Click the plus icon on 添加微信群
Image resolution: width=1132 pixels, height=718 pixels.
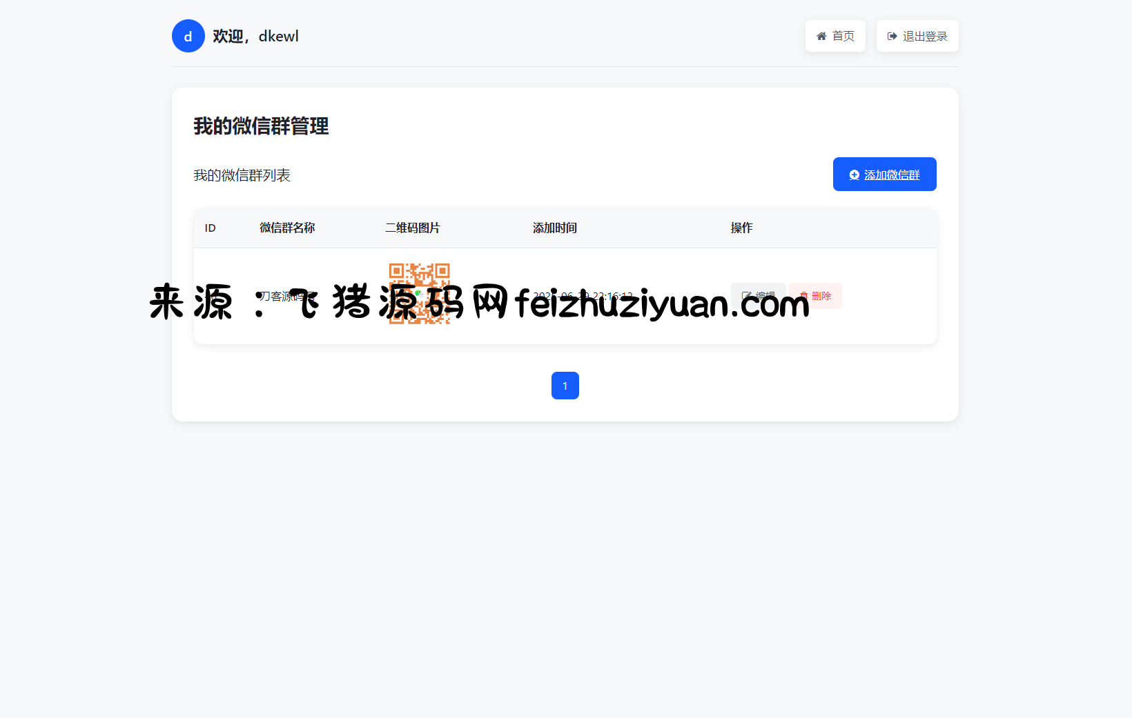[854, 174]
